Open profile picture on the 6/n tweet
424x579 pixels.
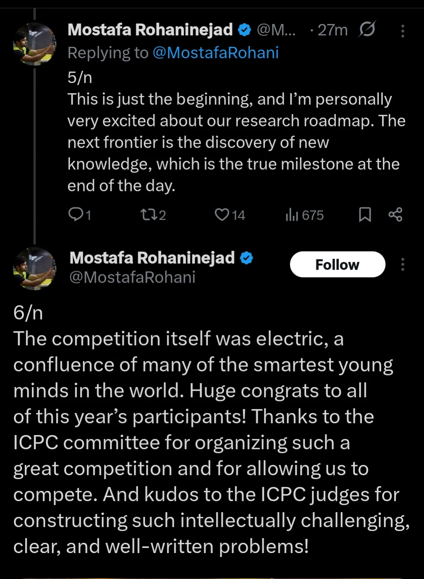pyautogui.click(x=35, y=268)
